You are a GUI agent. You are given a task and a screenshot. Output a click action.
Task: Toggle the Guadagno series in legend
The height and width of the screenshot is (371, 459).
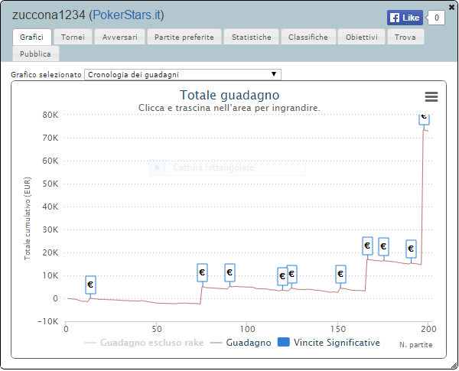coord(241,343)
